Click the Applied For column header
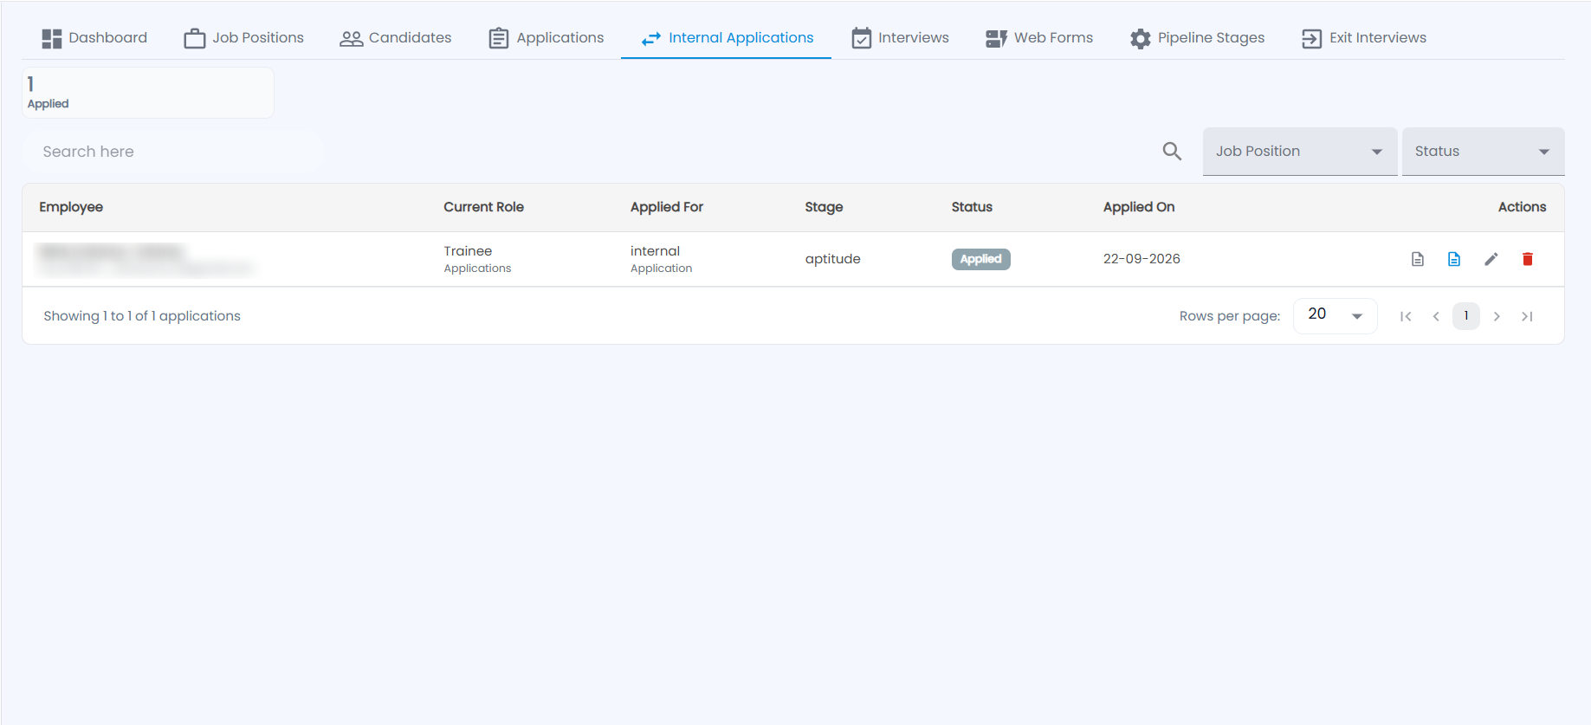This screenshot has height=725, width=1591. pyautogui.click(x=667, y=207)
